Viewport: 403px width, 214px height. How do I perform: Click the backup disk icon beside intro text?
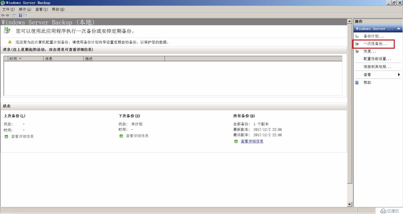point(7,30)
